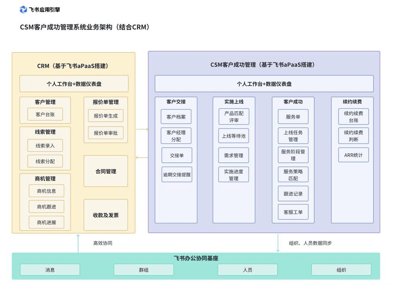Select the 实施进度管理 box
The height and width of the screenshot is (285, 395).
point(233,175)
